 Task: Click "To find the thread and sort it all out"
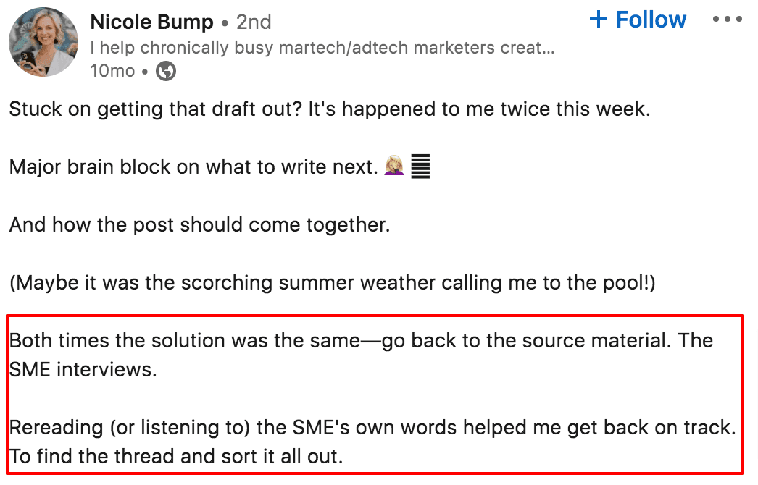[175, 457]
